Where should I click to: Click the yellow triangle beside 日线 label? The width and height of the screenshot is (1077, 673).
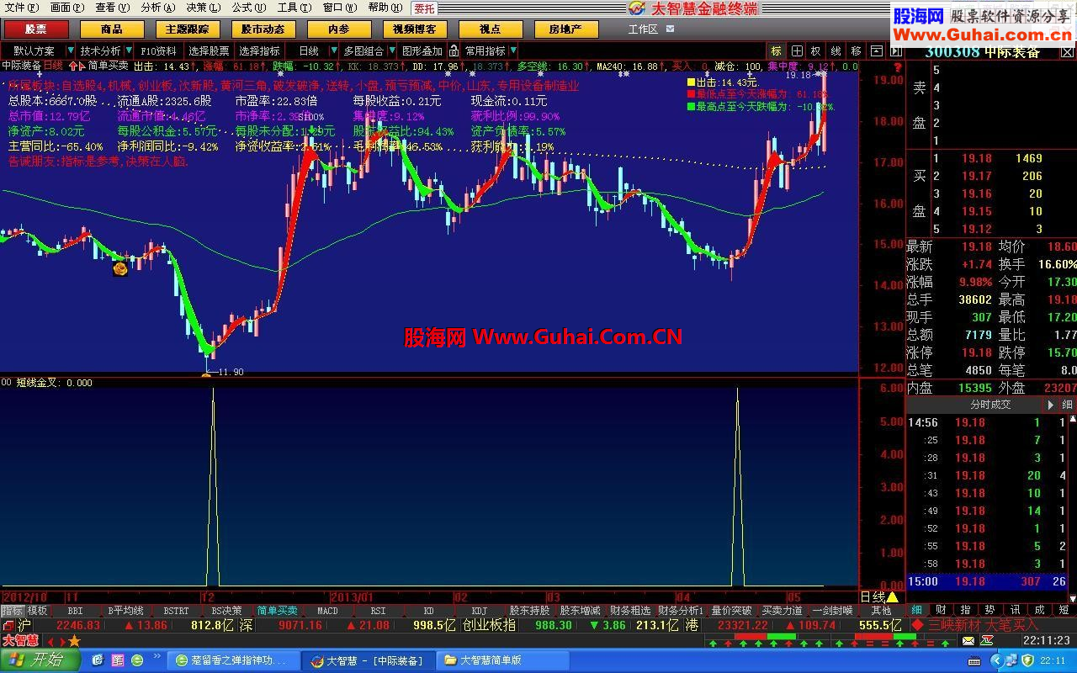point(892,597)
